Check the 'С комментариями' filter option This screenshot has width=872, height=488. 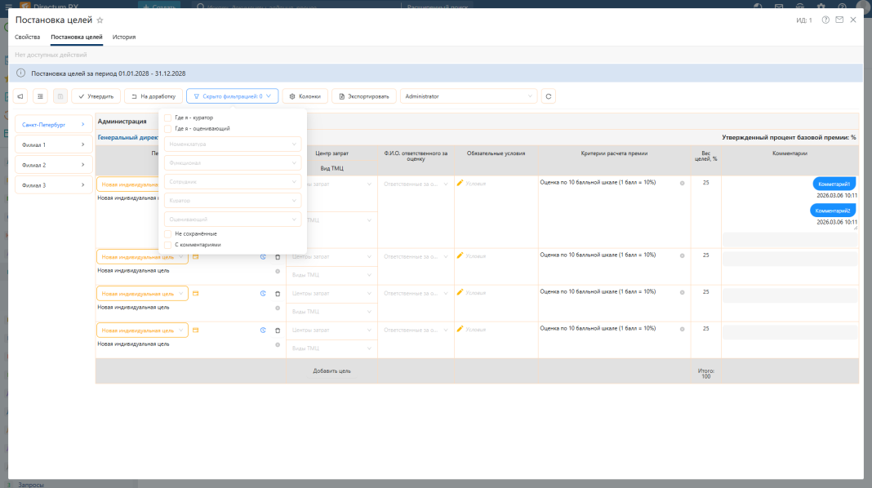[168, 244]
